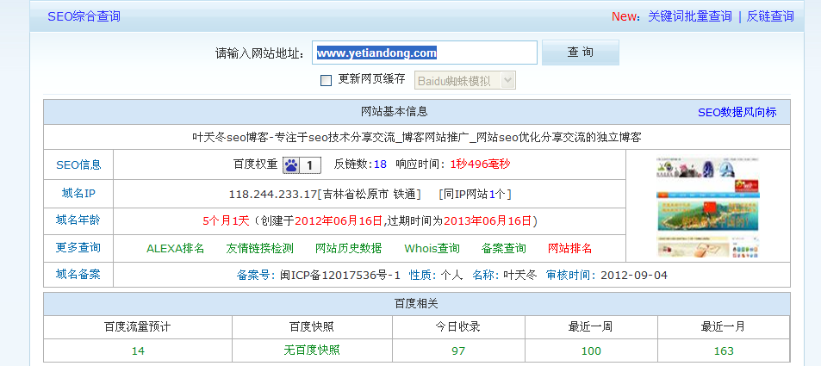Open ALEXA排名 link

click(176, 248)
